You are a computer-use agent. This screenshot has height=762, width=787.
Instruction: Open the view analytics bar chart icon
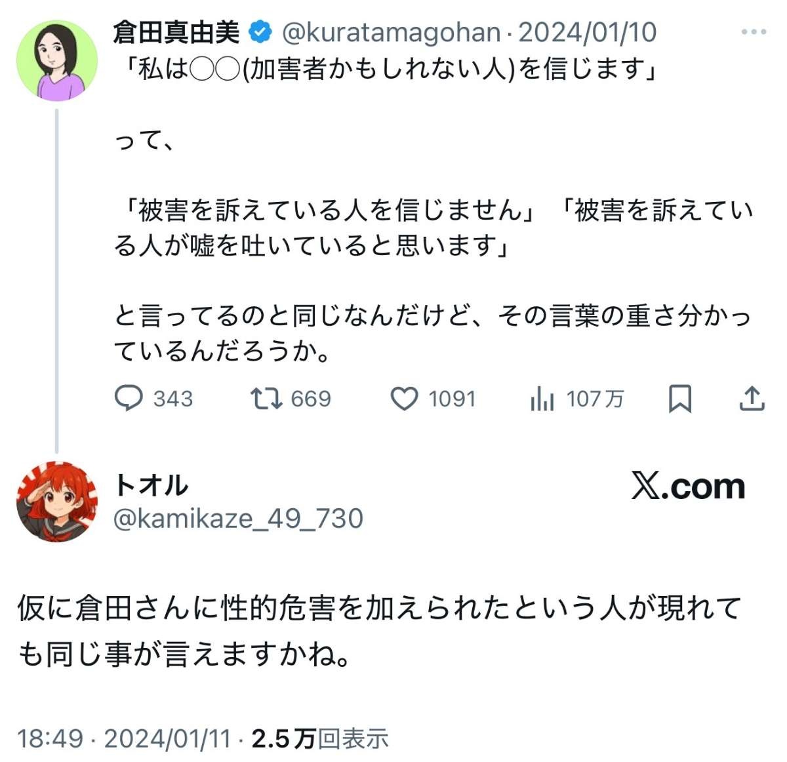542,398
